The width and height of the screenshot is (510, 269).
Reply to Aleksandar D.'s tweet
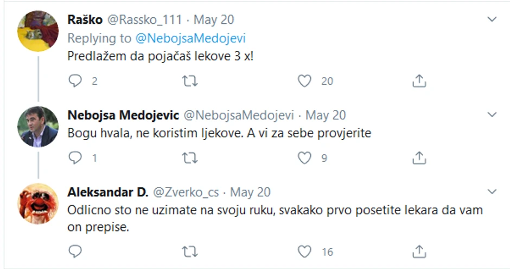coord(76,252)
